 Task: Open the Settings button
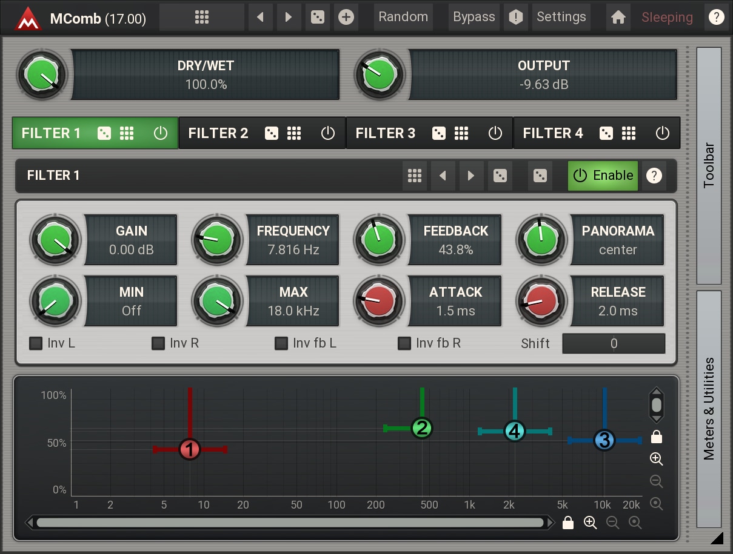tap(561, 17)
